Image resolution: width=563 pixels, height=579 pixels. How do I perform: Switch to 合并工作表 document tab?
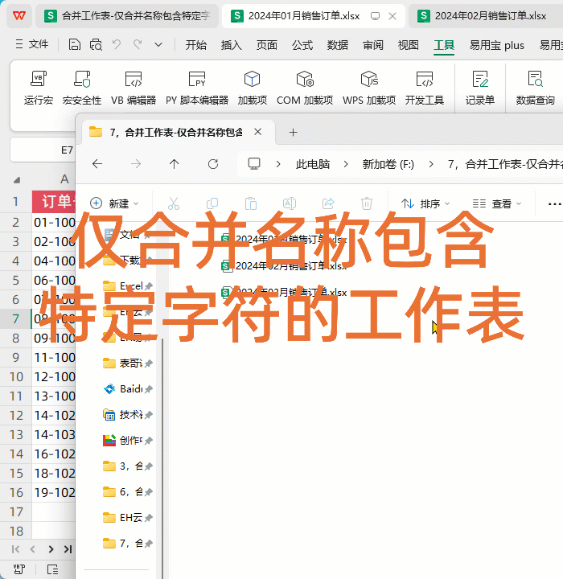(x=127, y=16)
